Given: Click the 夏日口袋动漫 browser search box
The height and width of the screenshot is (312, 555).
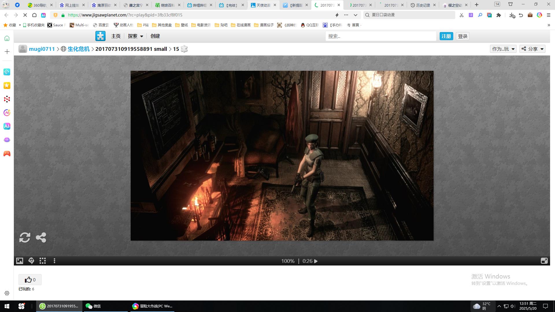Looking at the screenshot, I should click(409, 15).
